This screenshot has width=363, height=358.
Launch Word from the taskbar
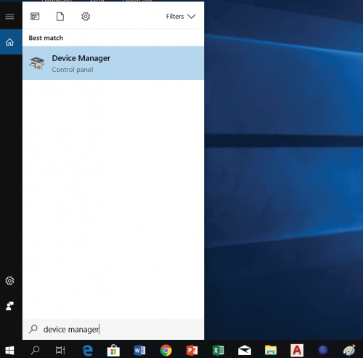(x=139, y=350)
